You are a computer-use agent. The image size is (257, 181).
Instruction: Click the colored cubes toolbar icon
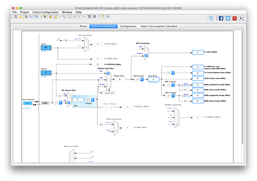[x=45, y=16]
